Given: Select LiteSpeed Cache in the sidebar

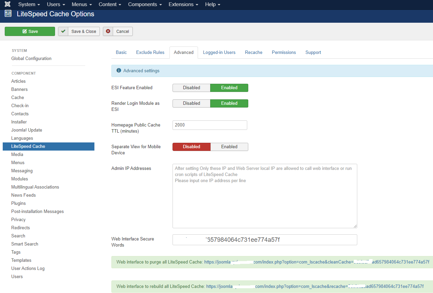Looking at the screenshot, I should tap(49, 146).
